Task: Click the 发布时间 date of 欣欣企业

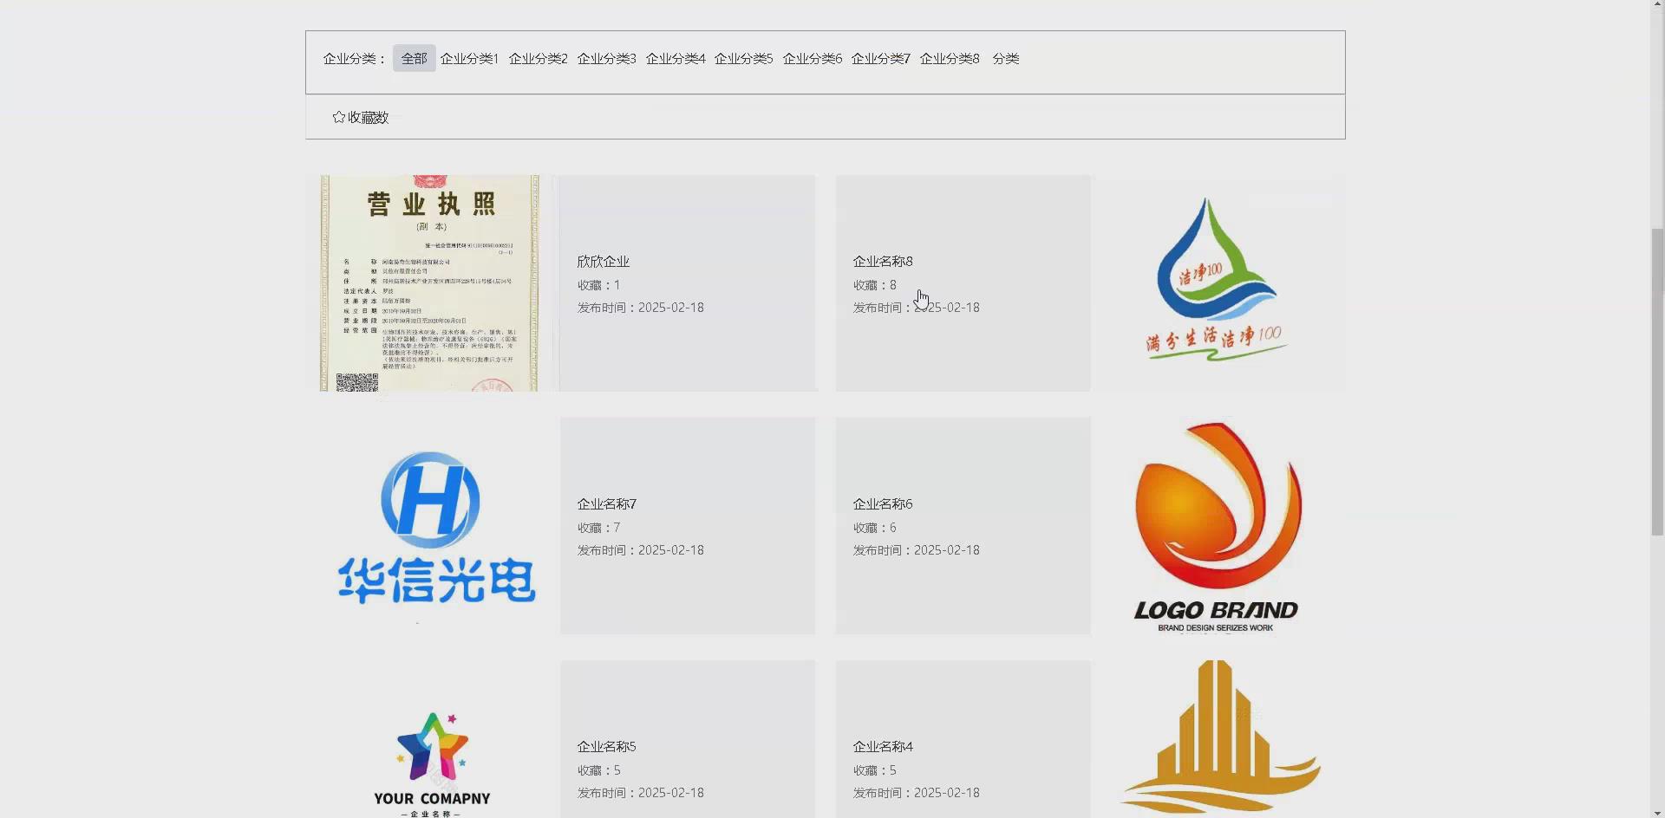Action: tap(640, 307)
